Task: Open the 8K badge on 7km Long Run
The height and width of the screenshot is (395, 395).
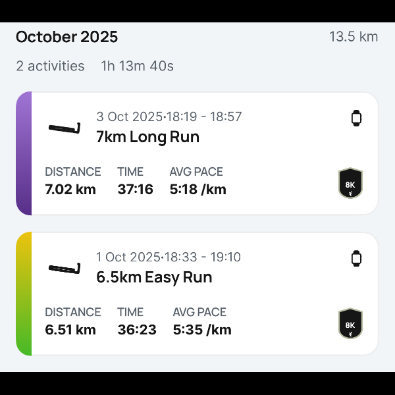Action: click(x=350, y=184)
